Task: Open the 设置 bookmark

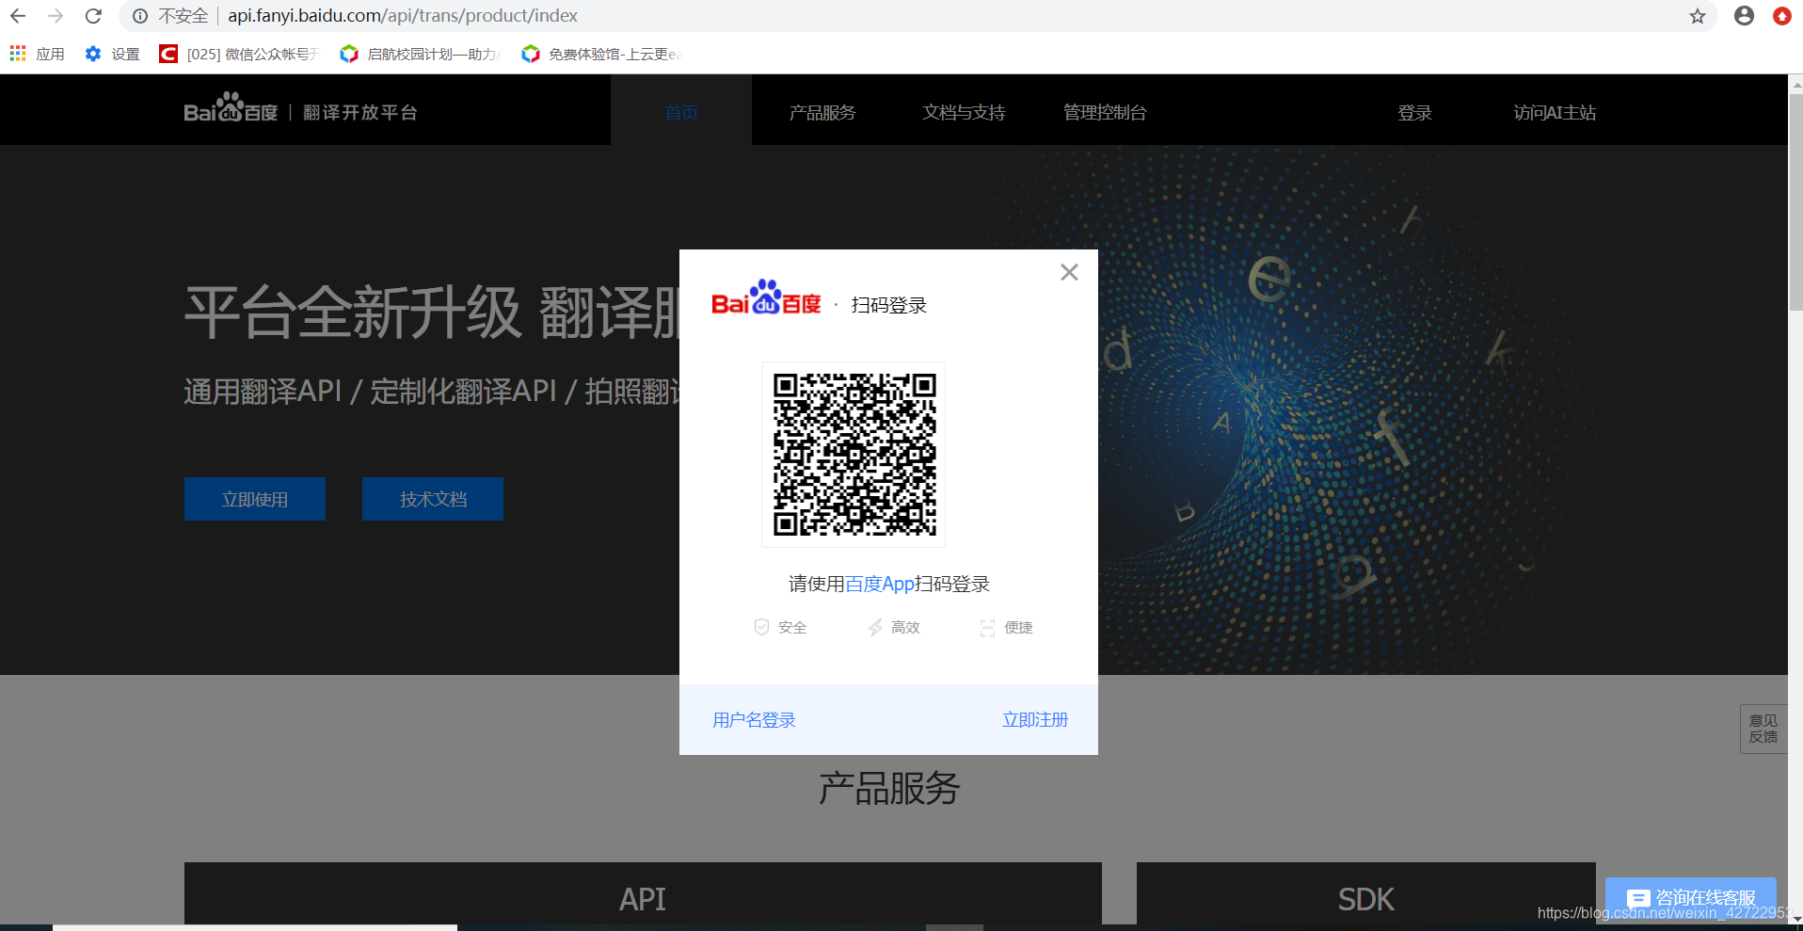Action: tap(112, 54)
